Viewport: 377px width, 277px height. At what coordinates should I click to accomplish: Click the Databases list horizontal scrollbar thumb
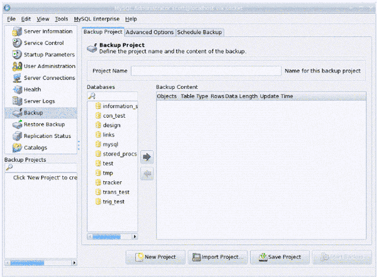coord(107,237)
